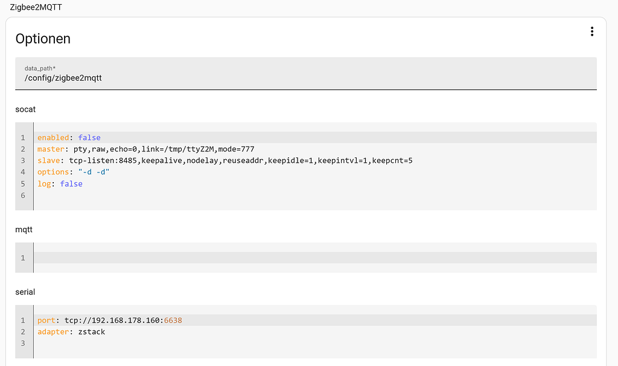Click the Optionen heading
This screenshot has height=366, width=618.
(x=42, y=38)
